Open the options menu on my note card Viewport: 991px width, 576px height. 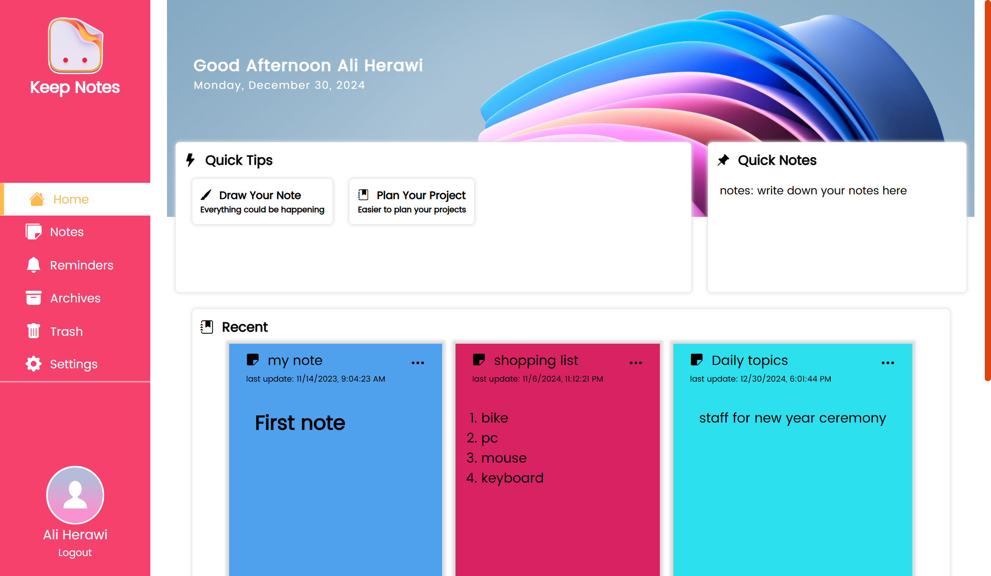418,362
